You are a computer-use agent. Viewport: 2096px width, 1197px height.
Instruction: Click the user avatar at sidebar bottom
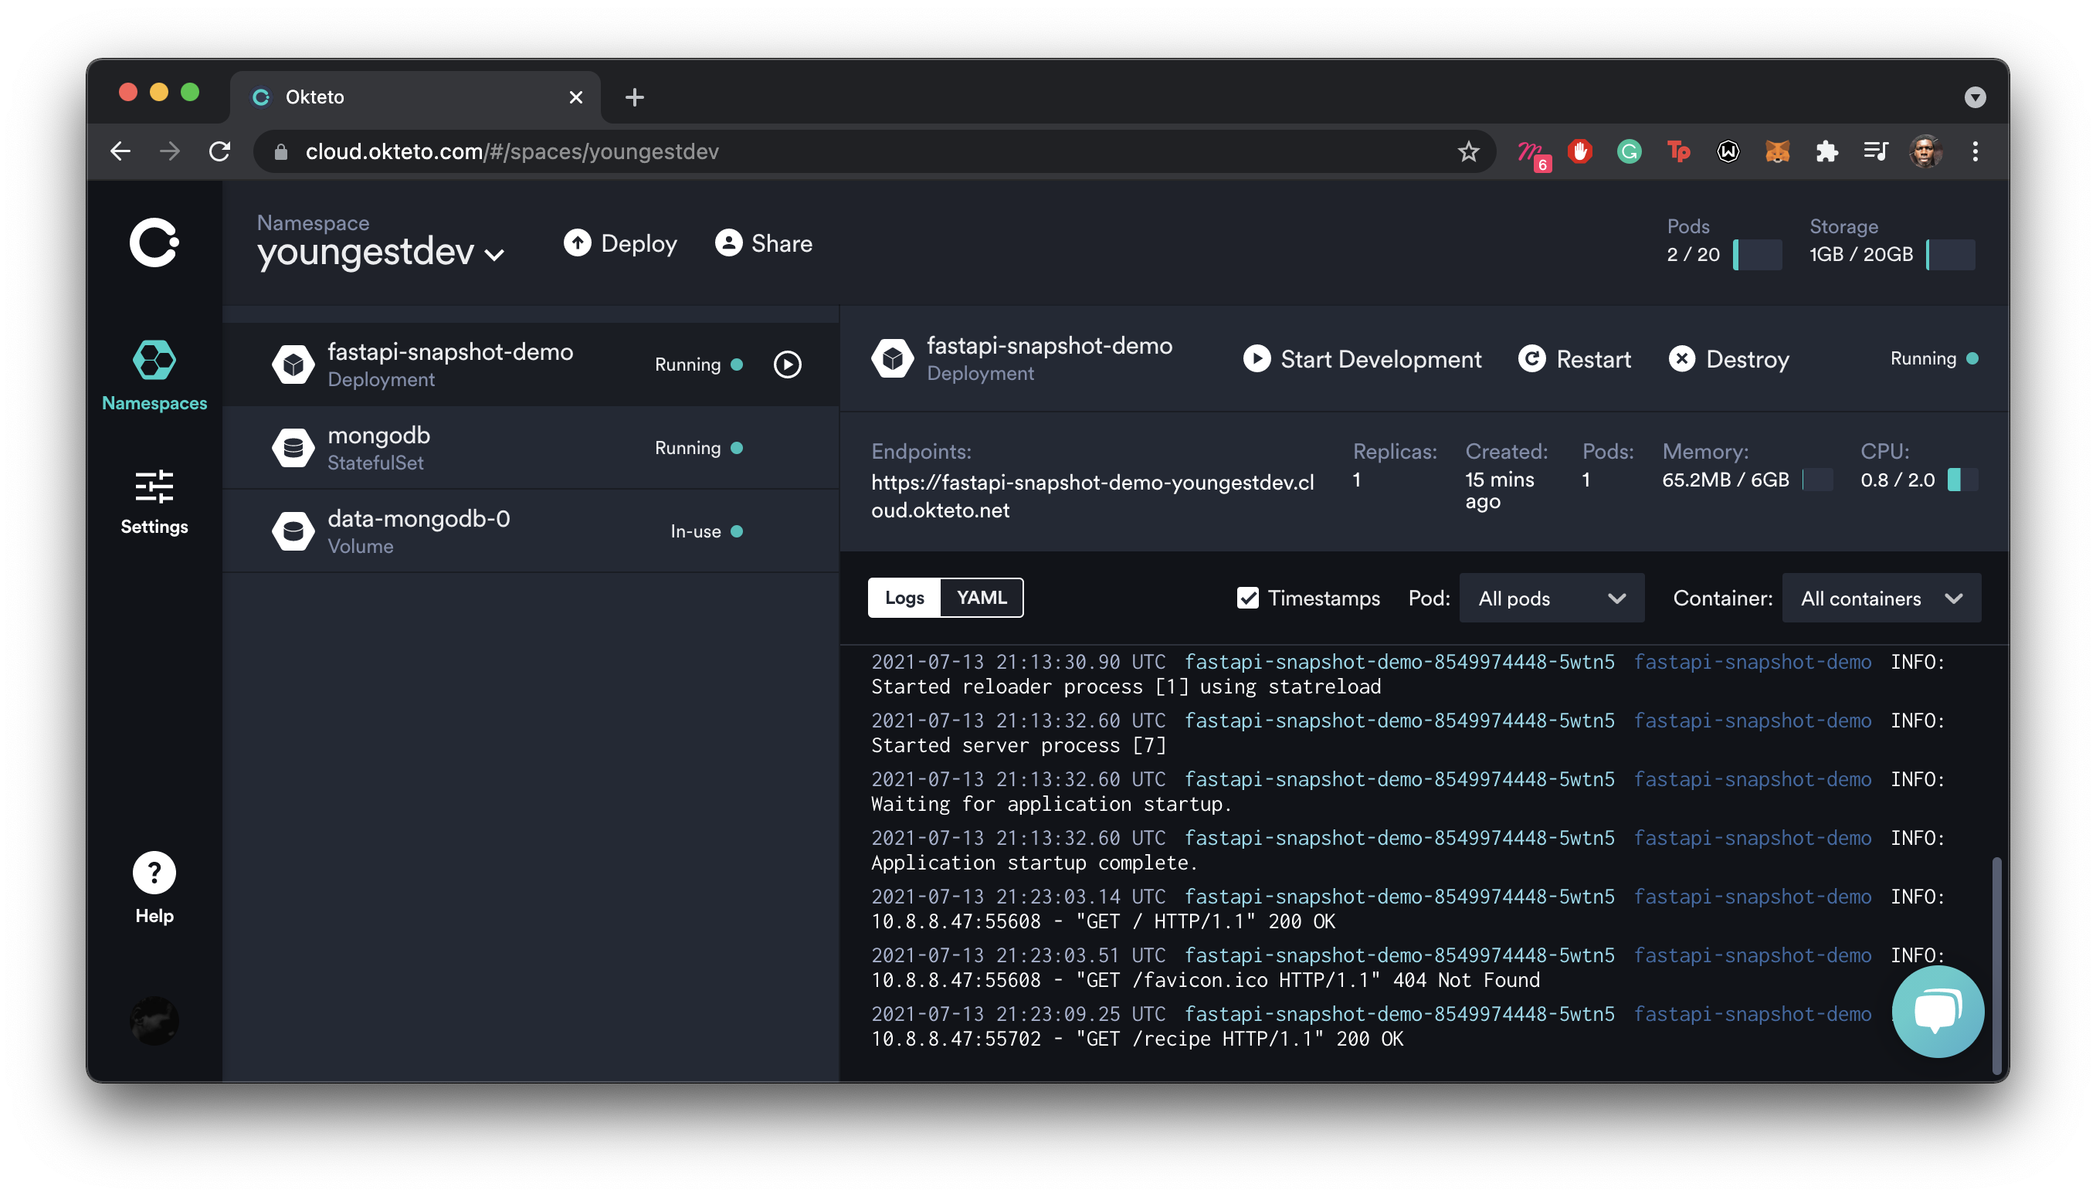(154, 1020)
